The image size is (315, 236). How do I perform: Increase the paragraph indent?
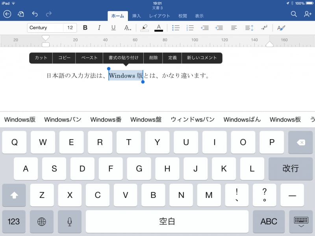[x=219, y=28]
